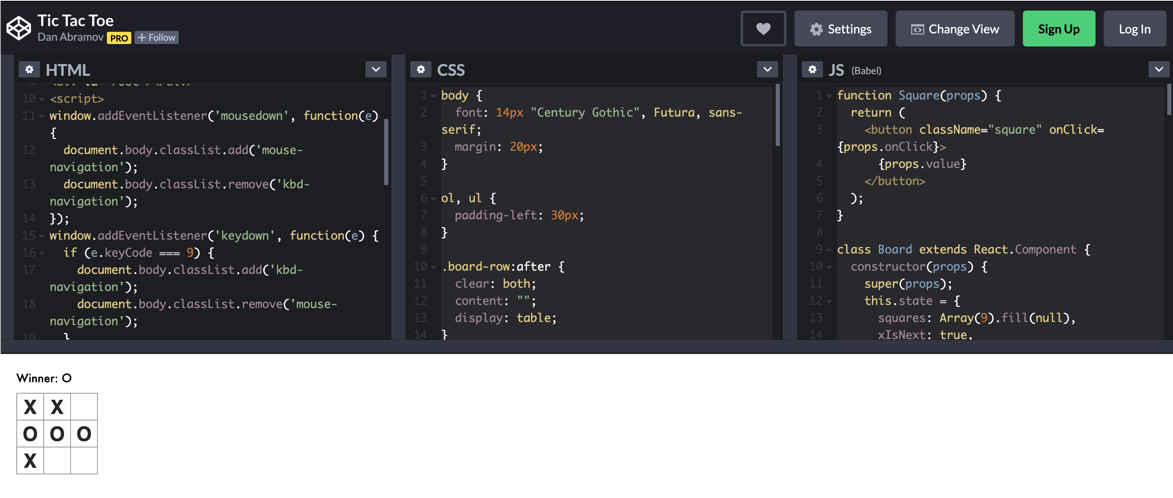Click the Settings menu item in navbar
1173x498 pixels.
pyautogui.click(x=840, y=29)
